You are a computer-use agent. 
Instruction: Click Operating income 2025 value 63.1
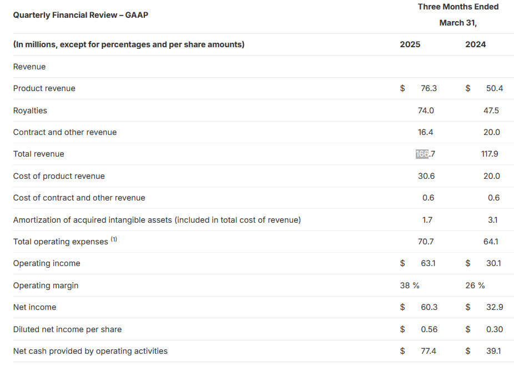click(x=428, y=263)
